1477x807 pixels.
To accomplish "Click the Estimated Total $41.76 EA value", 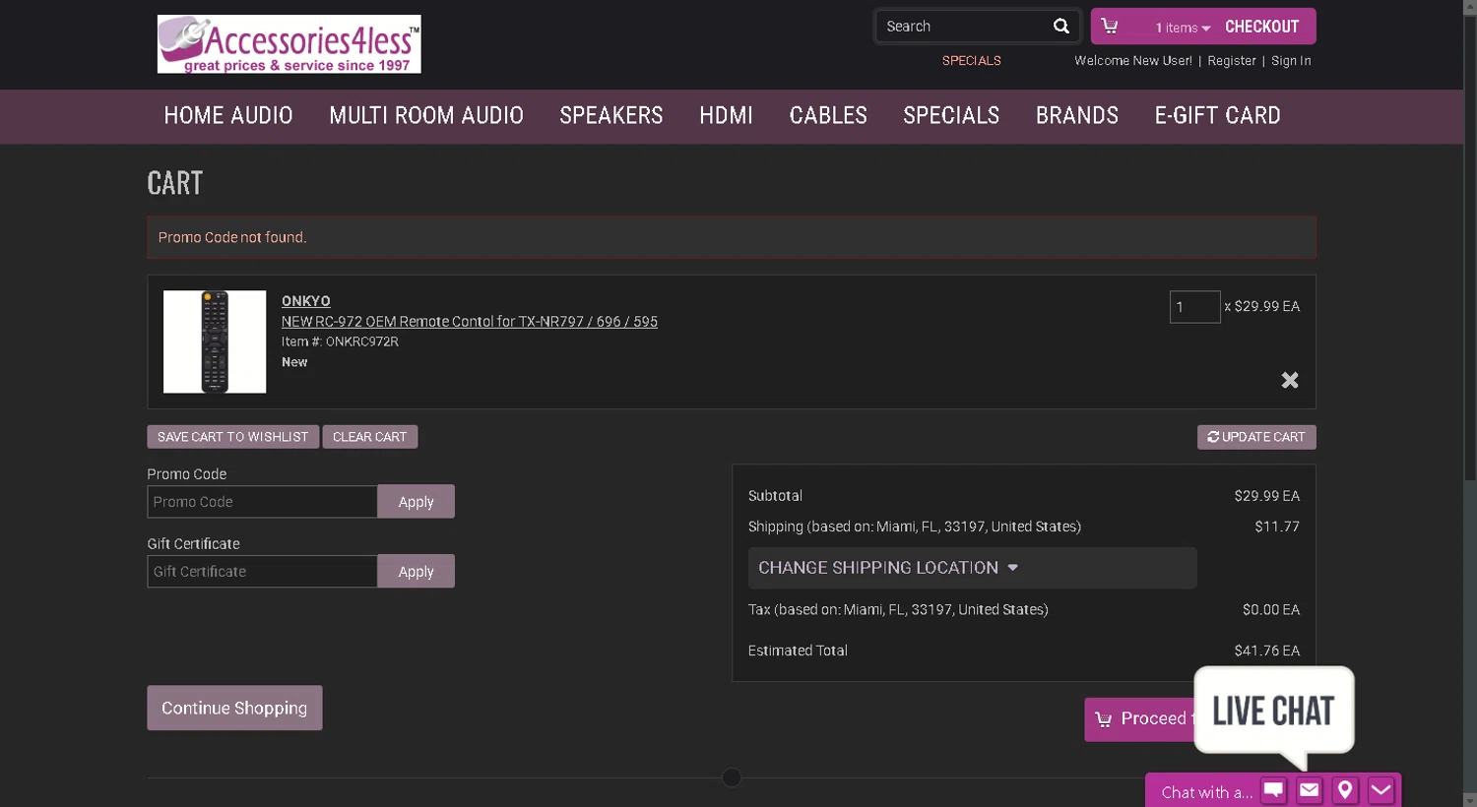I will pyautogui.click(x=1266, y=651).
